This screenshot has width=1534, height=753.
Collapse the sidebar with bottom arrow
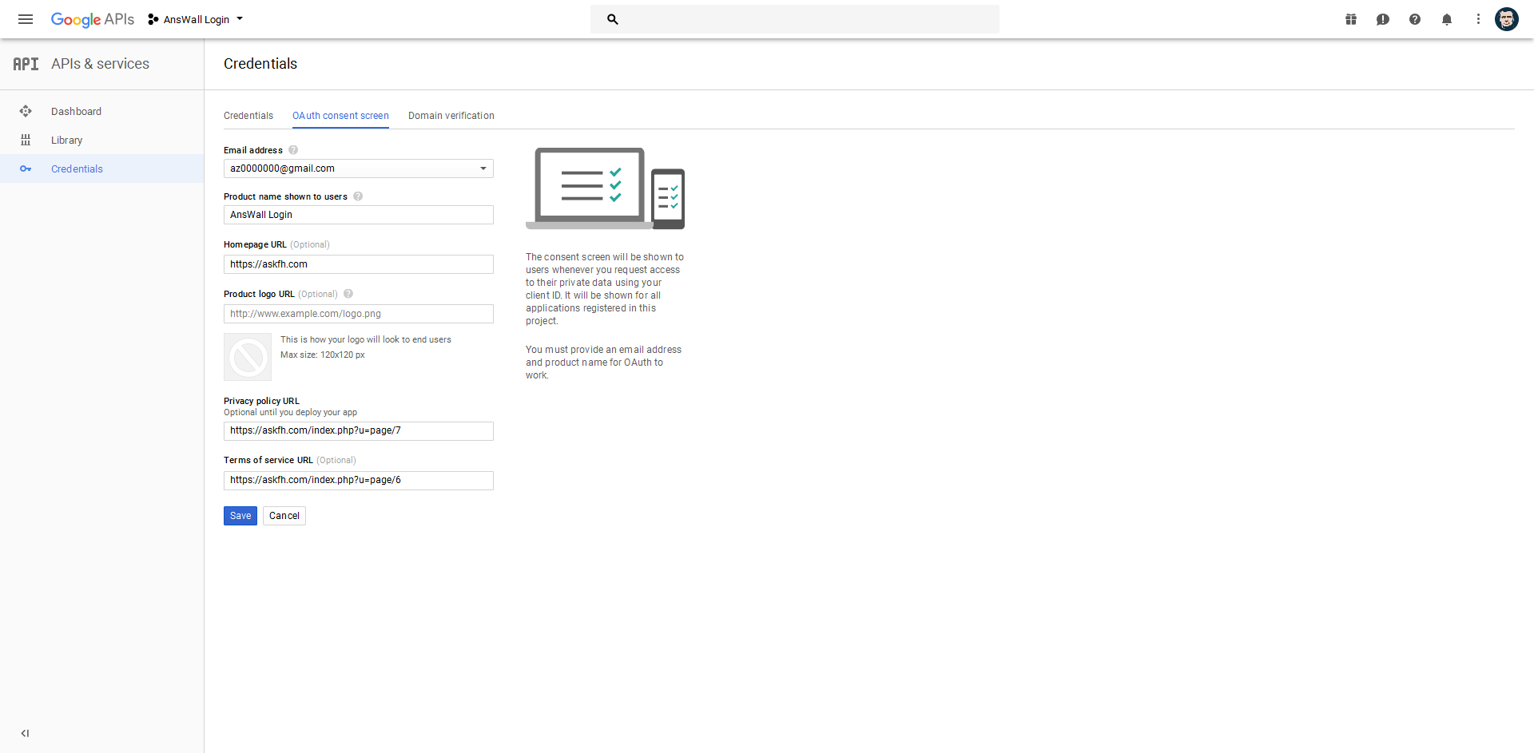pos(25,733)
